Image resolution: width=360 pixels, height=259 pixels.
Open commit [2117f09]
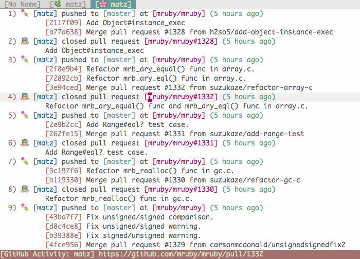pyautogui.click(x=64, y=23)
